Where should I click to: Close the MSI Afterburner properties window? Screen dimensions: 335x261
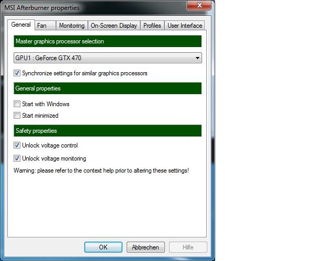(199, 5)
